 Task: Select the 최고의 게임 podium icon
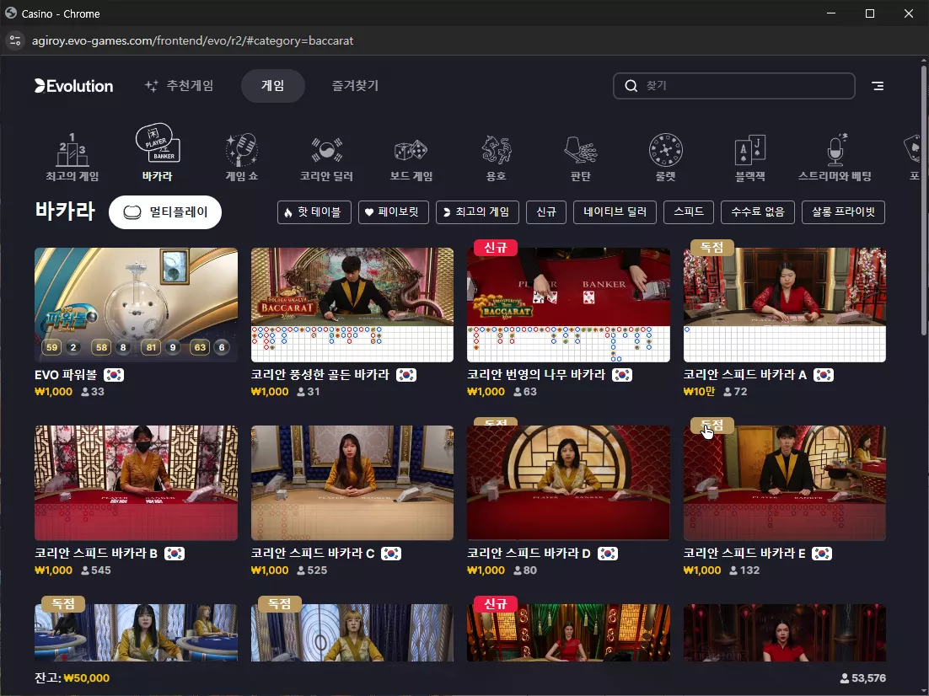pos(72,150)
